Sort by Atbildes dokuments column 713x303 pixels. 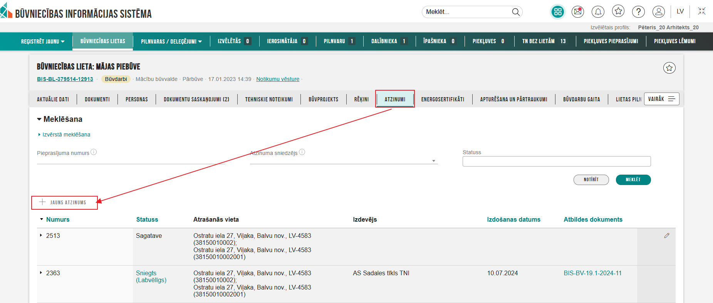[593, 219]
